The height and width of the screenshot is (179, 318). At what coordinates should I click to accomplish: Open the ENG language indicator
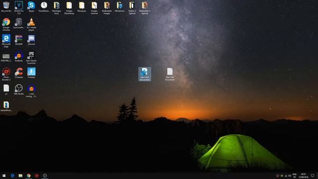coord(295,176)
